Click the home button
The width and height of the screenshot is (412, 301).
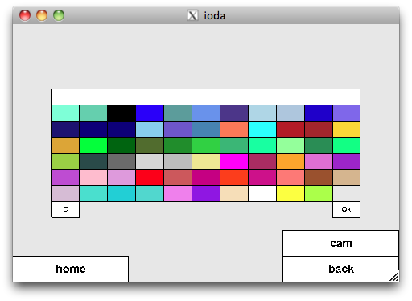click(71, 269)
